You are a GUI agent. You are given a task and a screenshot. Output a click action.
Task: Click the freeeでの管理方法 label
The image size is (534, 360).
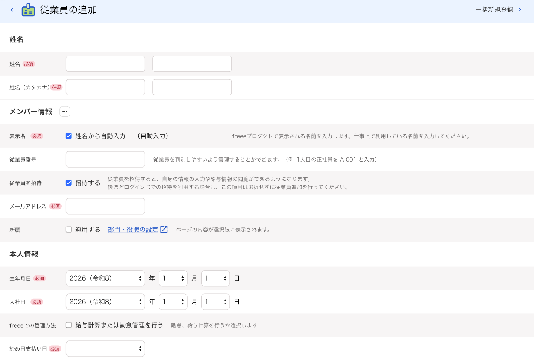click(33, 325)
